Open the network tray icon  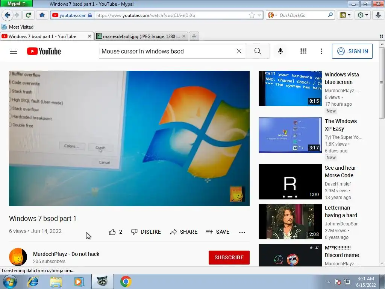(347, 282)
